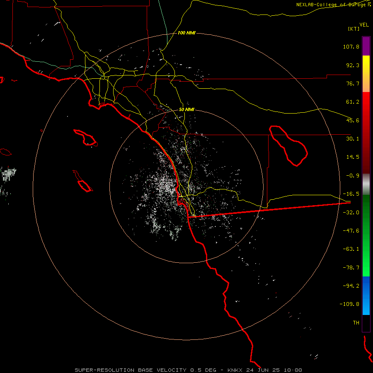Click the NEXLAB-College of DuPage credit text

(x=334, y=5)
